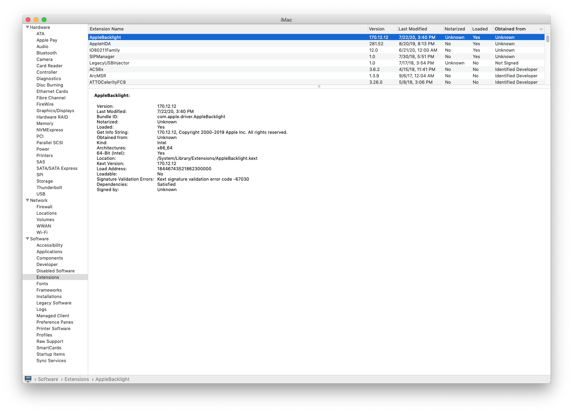Click the split pane divider handle
Screen dimensions: 573x413
point(319,87)
